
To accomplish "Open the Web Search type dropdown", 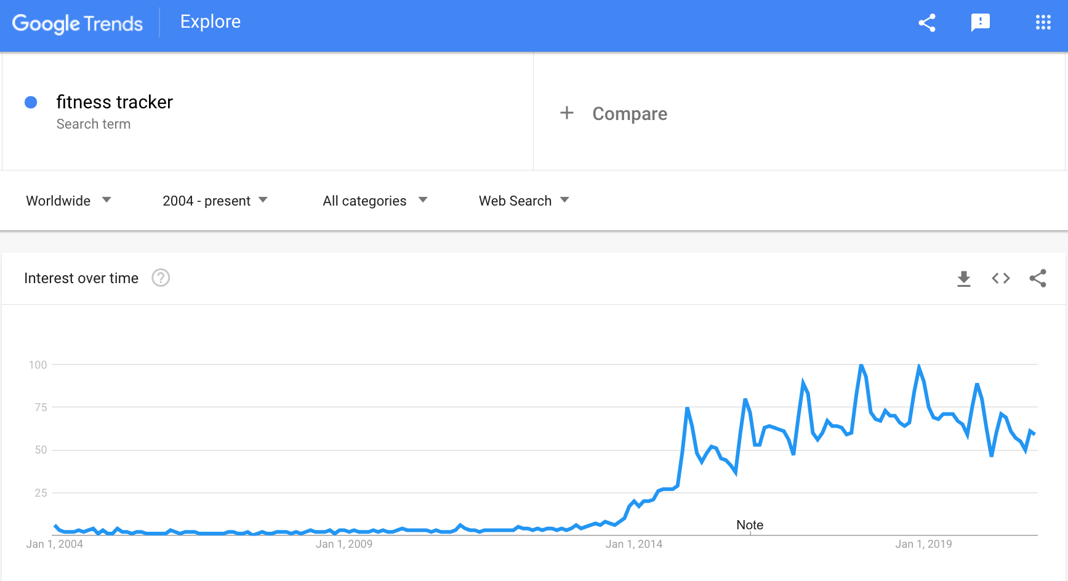I will 524,201.
